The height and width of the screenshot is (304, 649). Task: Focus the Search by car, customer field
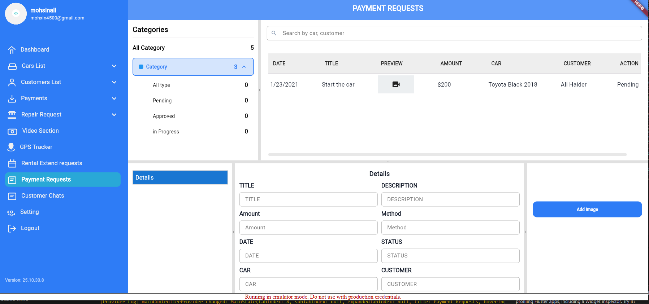(454, 33)
